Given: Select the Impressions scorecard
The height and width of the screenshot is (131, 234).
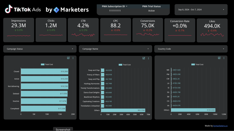Looking at the screenshot, I should tap(18, 30).
